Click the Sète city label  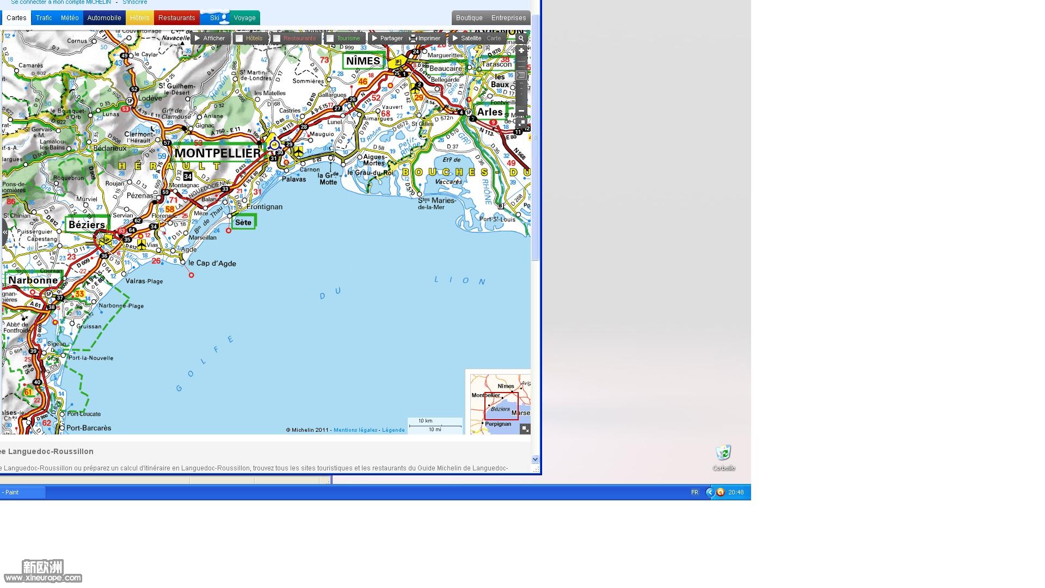tap(243, 222)
